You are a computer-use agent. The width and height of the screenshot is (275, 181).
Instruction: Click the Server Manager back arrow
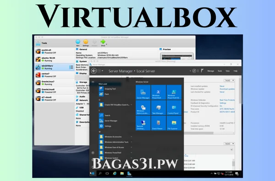pyautogui.click(x=94, y=71)
